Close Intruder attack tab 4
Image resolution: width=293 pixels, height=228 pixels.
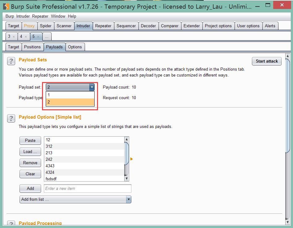tap(26, 37)
